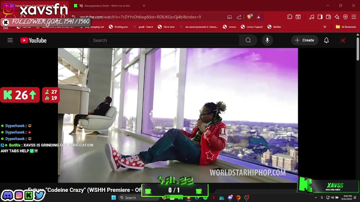
Task: Open the Lenovo Support bookmark
Action: pyautogui.click(x=252, y=27)
